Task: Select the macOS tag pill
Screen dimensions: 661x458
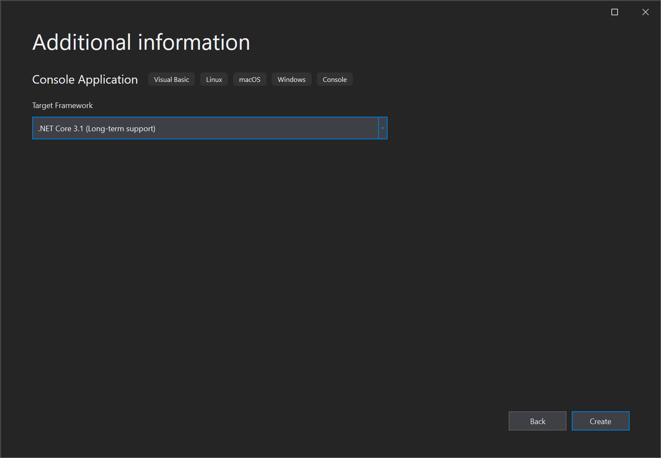Action: (249, 79)
